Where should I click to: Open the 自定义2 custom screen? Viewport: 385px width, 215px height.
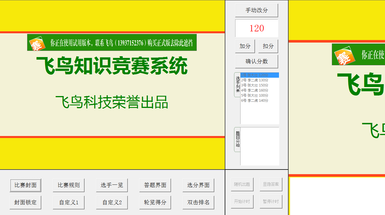pyautogui.click(x=112, y=202)
